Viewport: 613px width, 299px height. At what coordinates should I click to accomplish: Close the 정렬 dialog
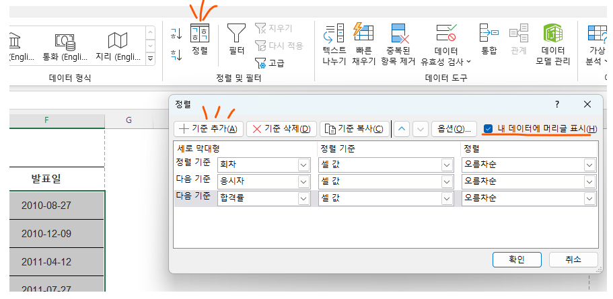[587, 104]
